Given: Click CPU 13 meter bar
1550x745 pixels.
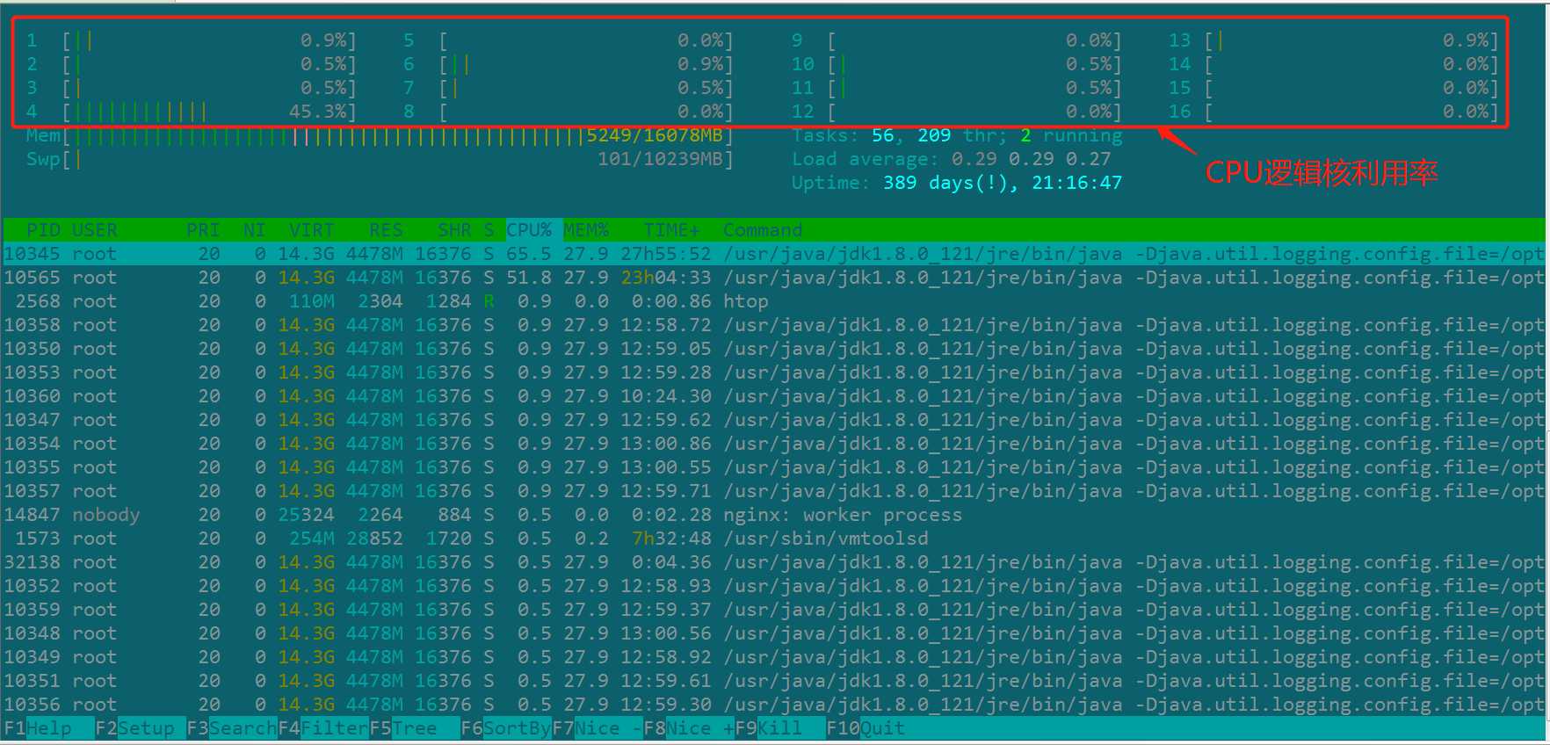Looking at the screenshot, I should (x=1333, y=41).
